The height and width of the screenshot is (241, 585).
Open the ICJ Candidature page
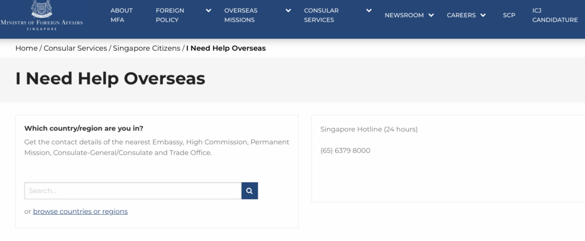555,15
